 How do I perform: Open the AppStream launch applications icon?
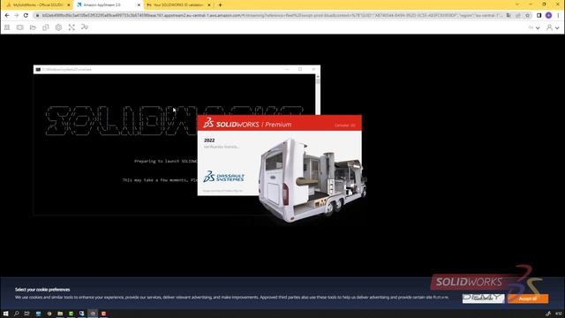pyautogui.click(x=7, y=27)
